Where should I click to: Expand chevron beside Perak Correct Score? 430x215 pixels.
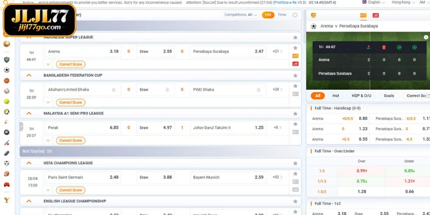point(48,140)
